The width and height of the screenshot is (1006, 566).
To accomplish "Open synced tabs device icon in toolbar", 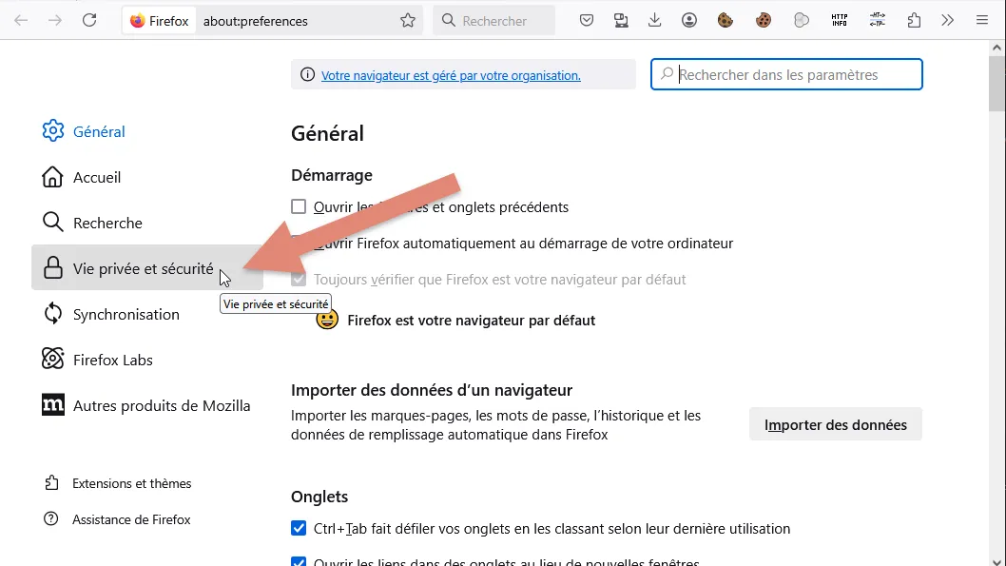I will [x=621, y=21].
